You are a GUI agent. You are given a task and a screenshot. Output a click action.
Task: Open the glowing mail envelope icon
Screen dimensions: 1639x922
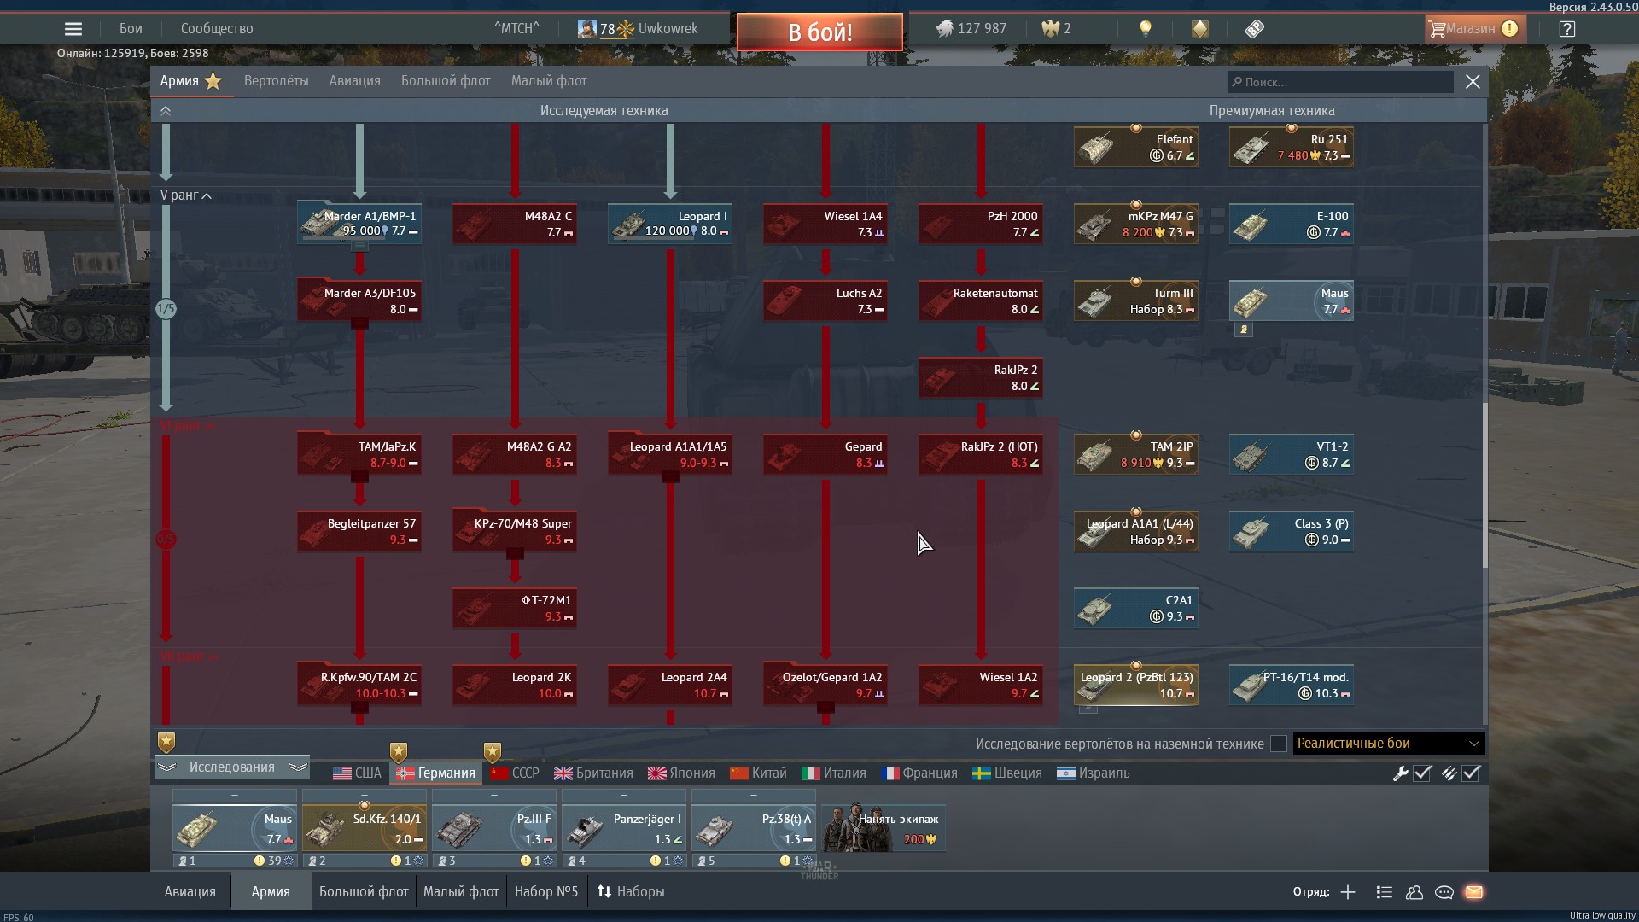(1474, 892)
